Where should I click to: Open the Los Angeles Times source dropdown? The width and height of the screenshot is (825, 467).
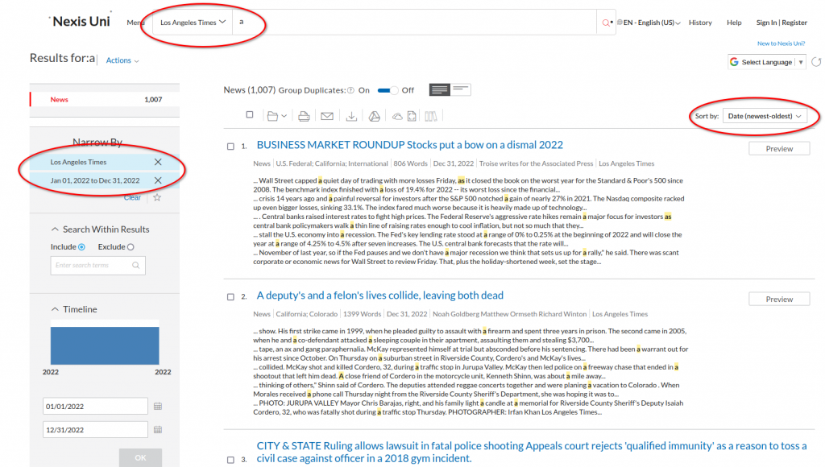(x=193, y=23)
